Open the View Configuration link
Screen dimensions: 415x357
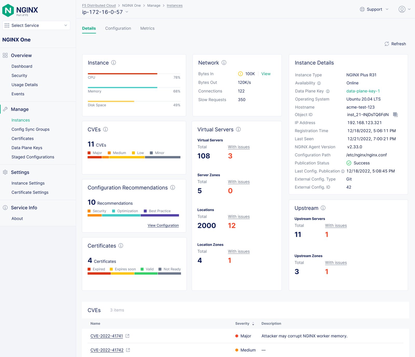163,225
